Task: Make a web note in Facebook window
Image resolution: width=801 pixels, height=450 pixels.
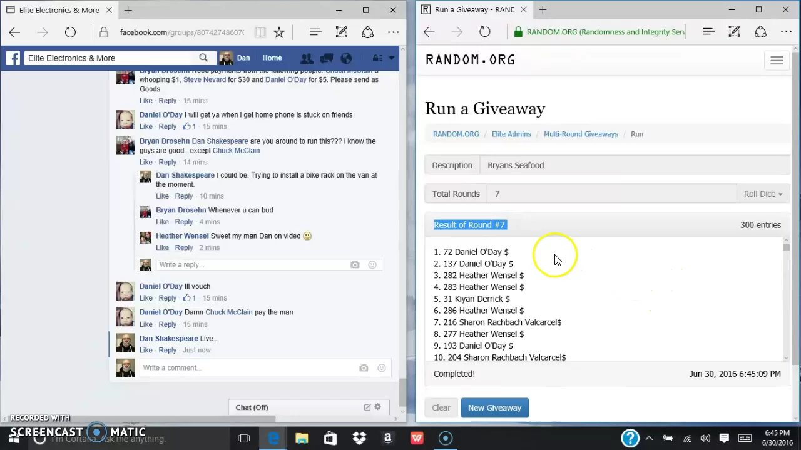Action: click(x=342, y=32)
